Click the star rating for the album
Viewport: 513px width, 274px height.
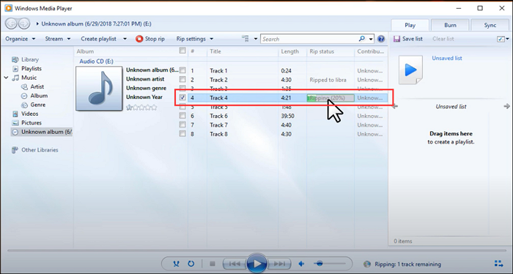[x=141, y=107]
